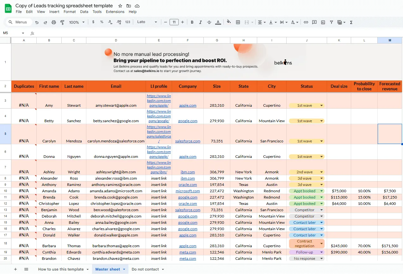Select the Paint format tool

(x=62, y=22)
